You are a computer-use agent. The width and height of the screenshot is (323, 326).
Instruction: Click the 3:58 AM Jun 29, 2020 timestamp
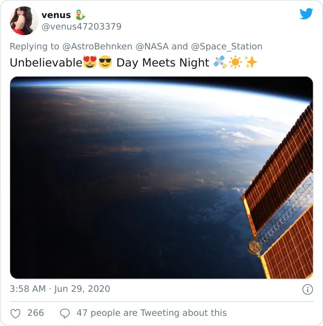(x=60, y=289)
